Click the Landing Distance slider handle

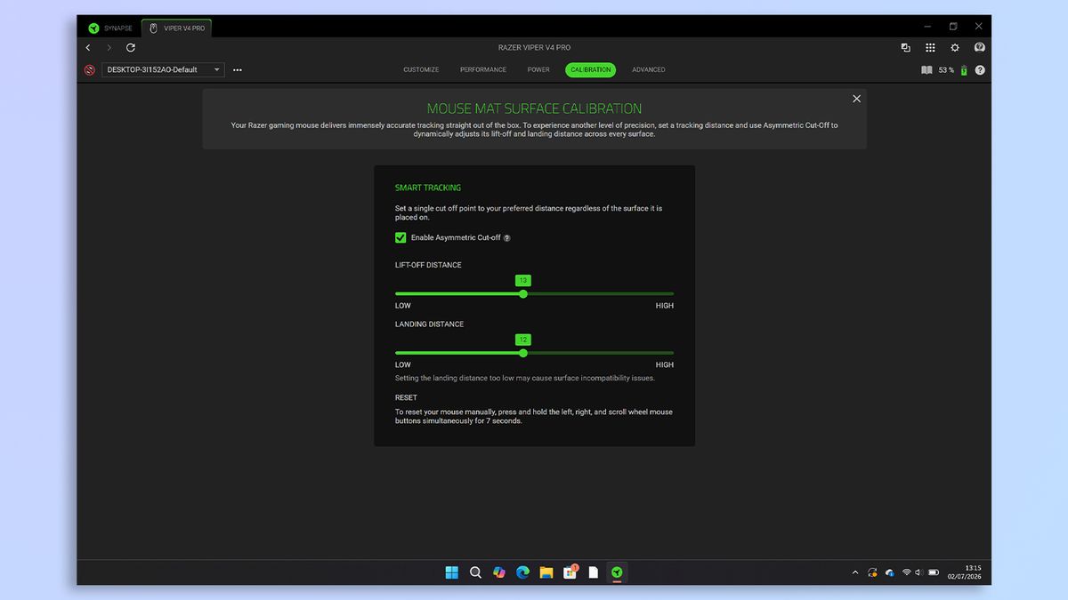tap(523, 353)
